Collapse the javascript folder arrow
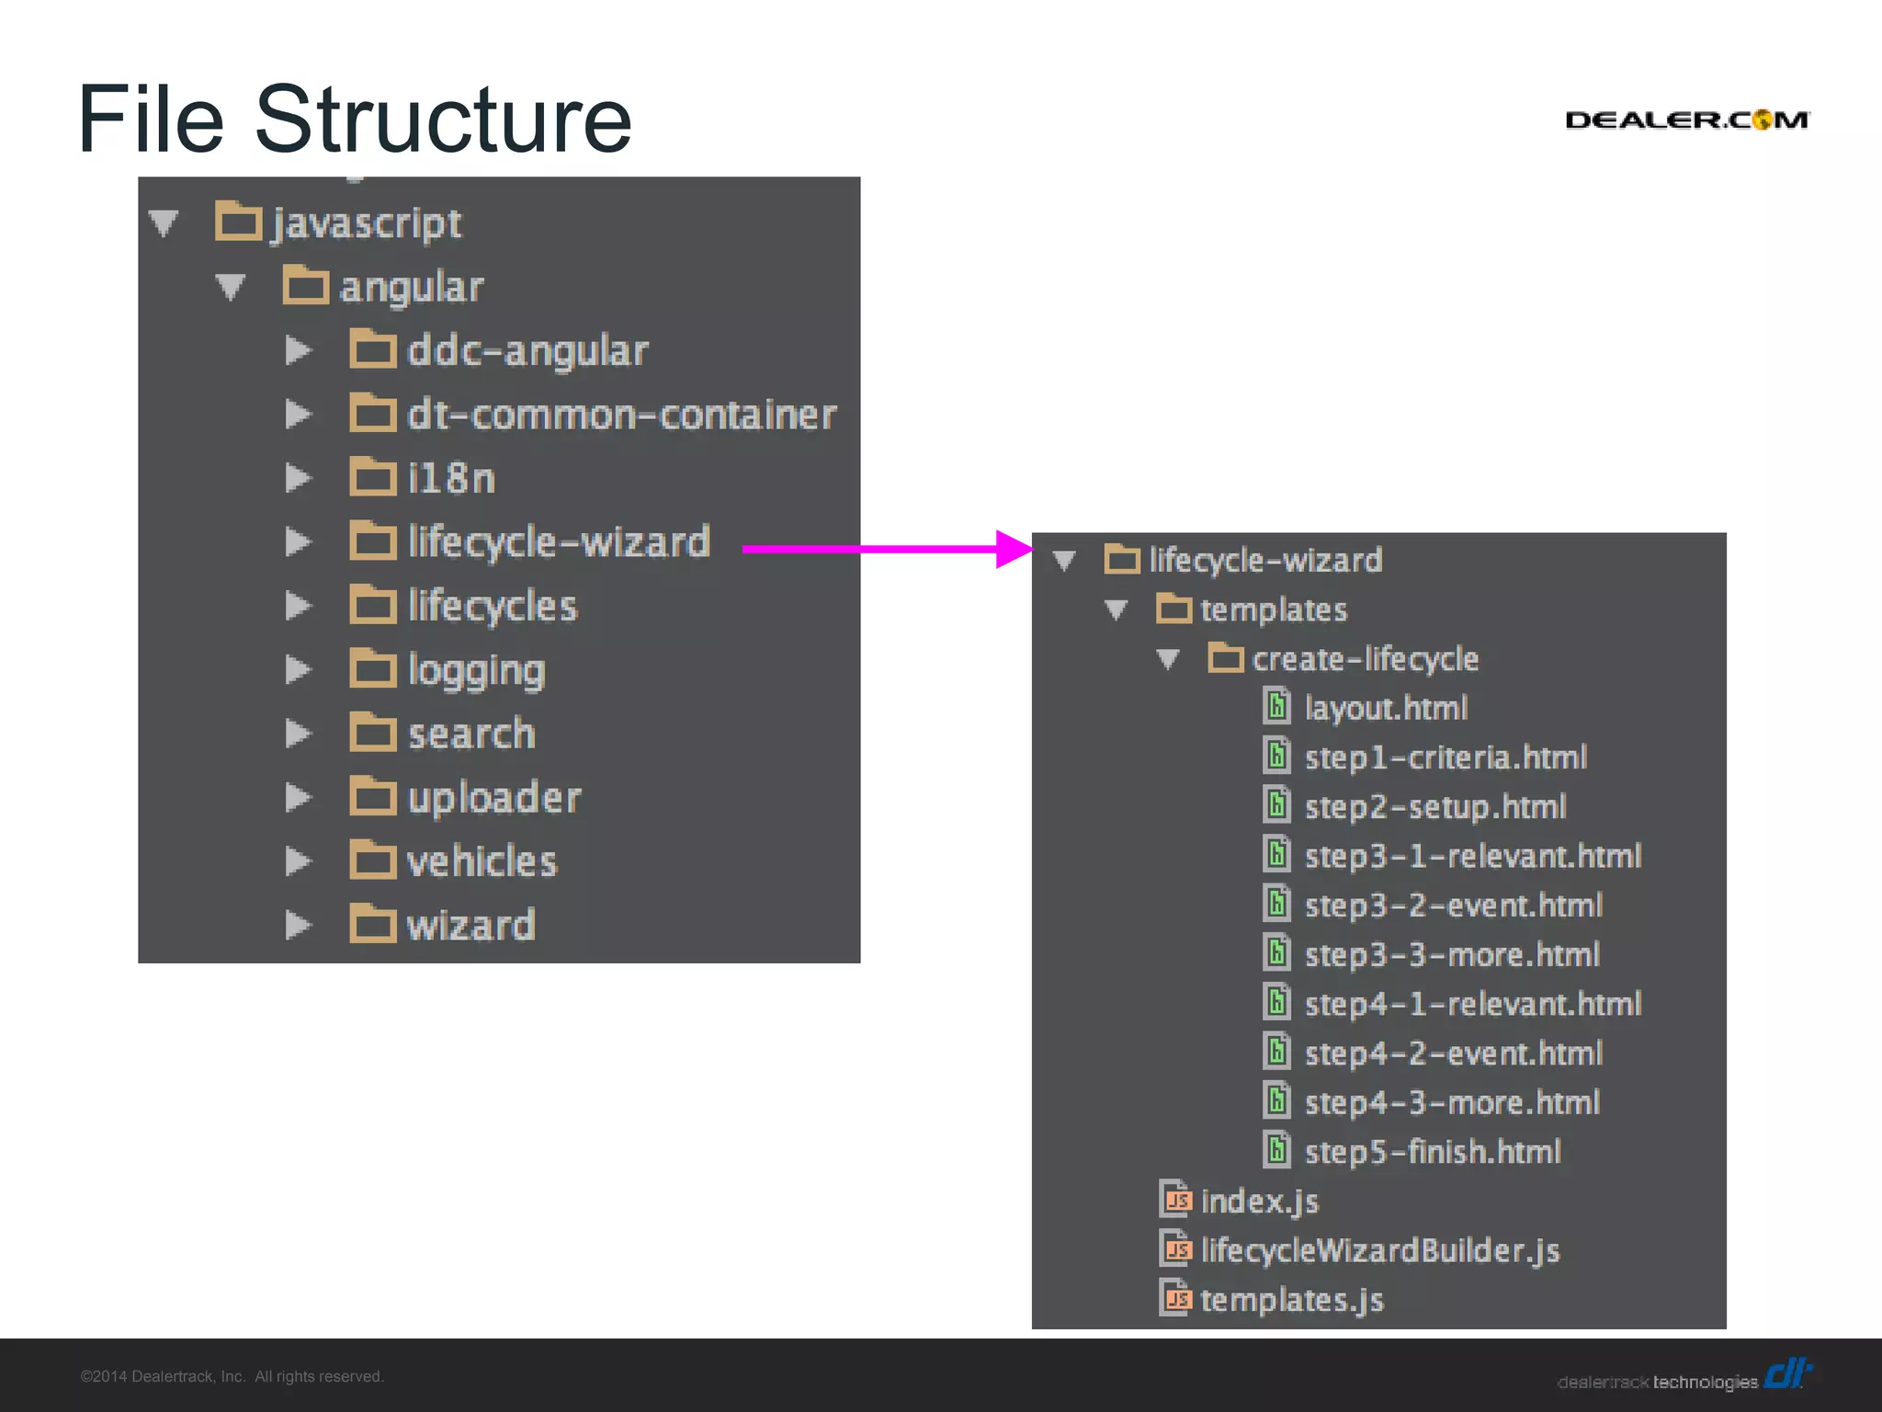Viewport: 1882px width, 1412px height. (x=164, y=222)
